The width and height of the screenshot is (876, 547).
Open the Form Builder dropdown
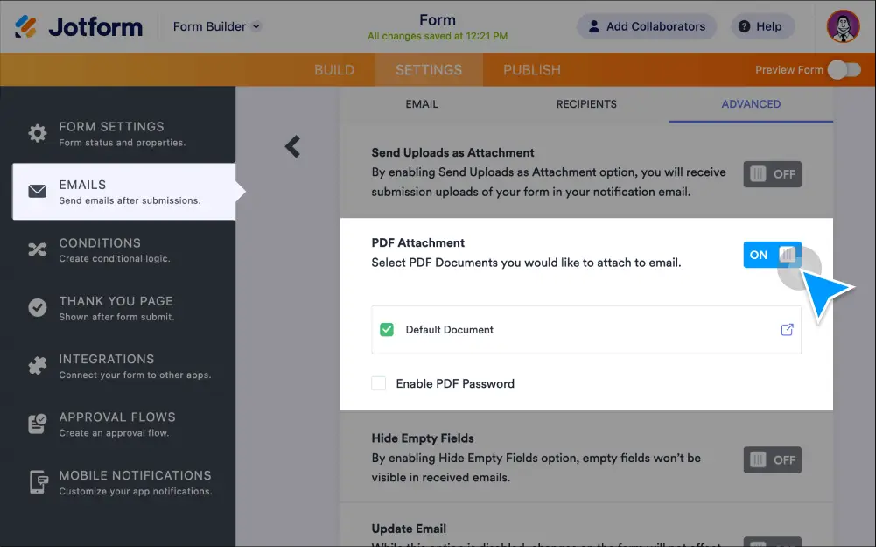click(x=215, y=26)
